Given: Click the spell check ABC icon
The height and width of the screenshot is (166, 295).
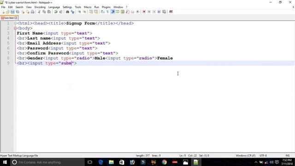Looking at the screenshot, I should [x=171, y=12].
